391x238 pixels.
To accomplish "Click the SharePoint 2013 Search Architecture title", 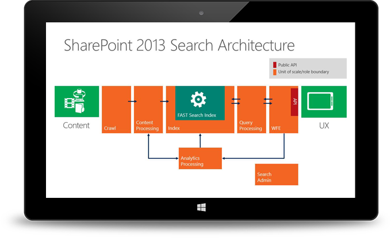I will [179, 45].
